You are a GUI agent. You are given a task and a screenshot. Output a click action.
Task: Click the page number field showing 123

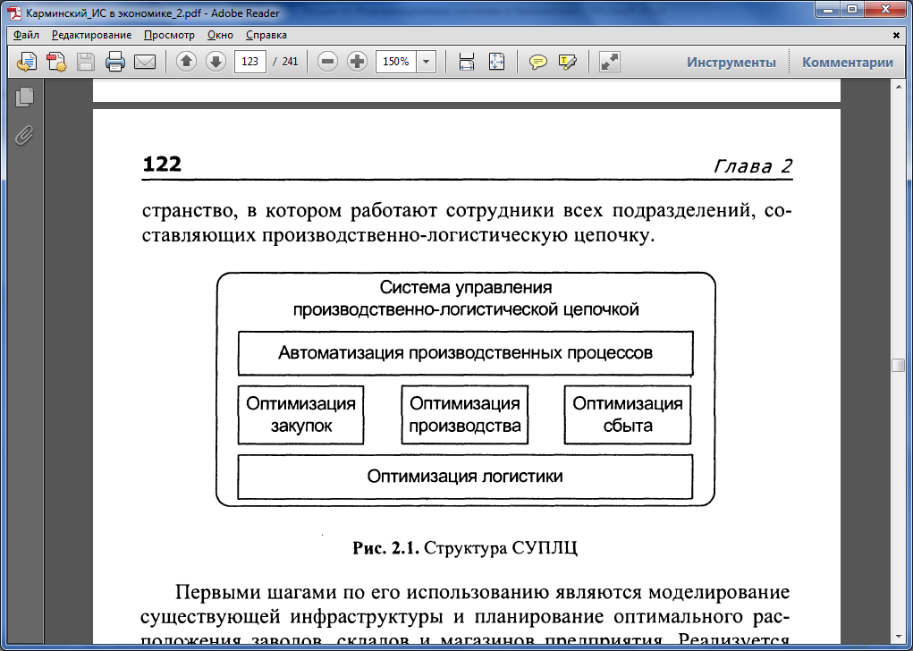click(x=249, y=62)
